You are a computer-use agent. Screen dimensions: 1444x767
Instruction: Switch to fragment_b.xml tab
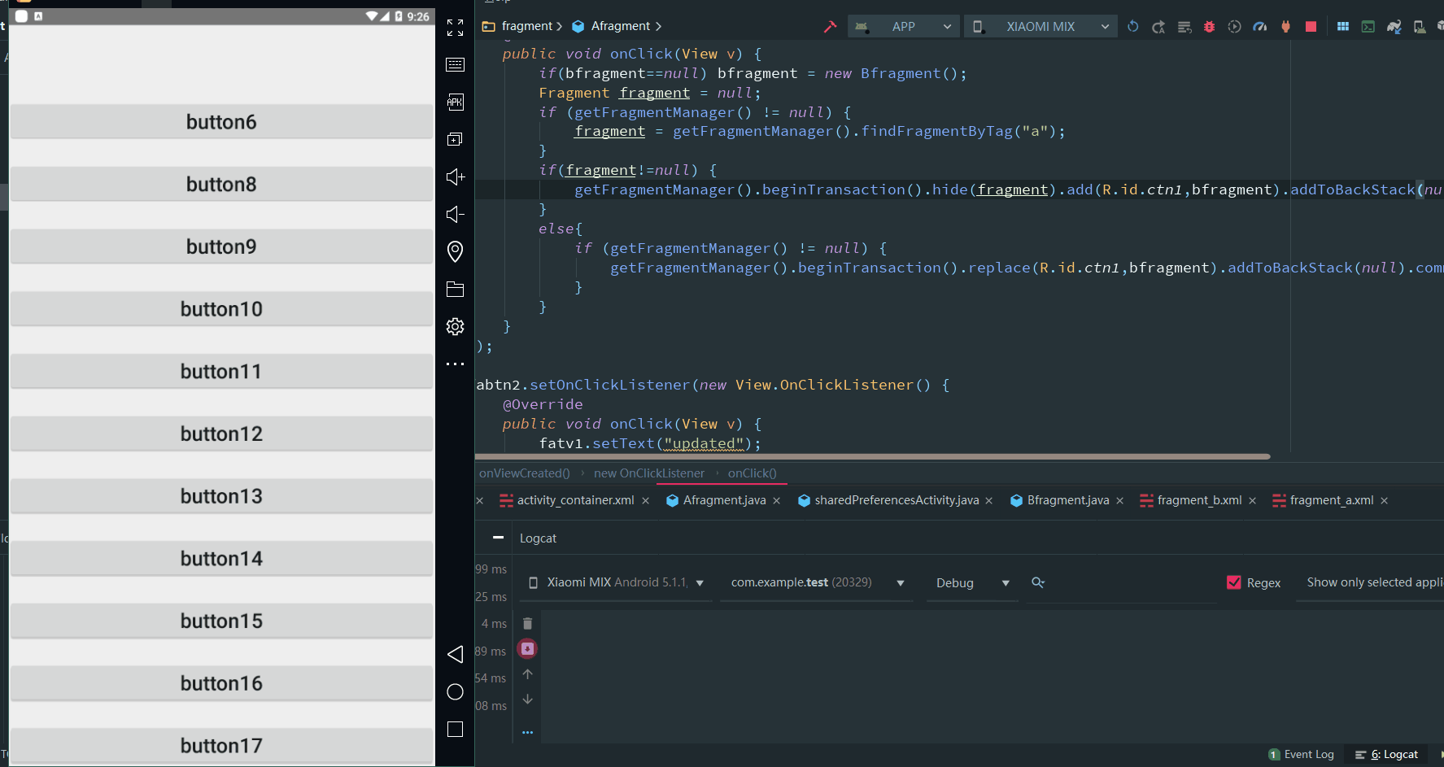(1199, 500)
